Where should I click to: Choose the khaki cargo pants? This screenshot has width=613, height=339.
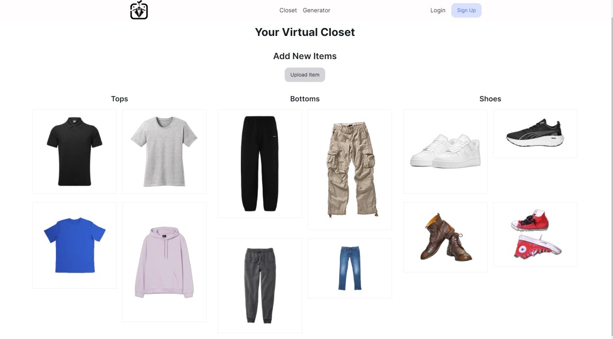click(350, 169)
